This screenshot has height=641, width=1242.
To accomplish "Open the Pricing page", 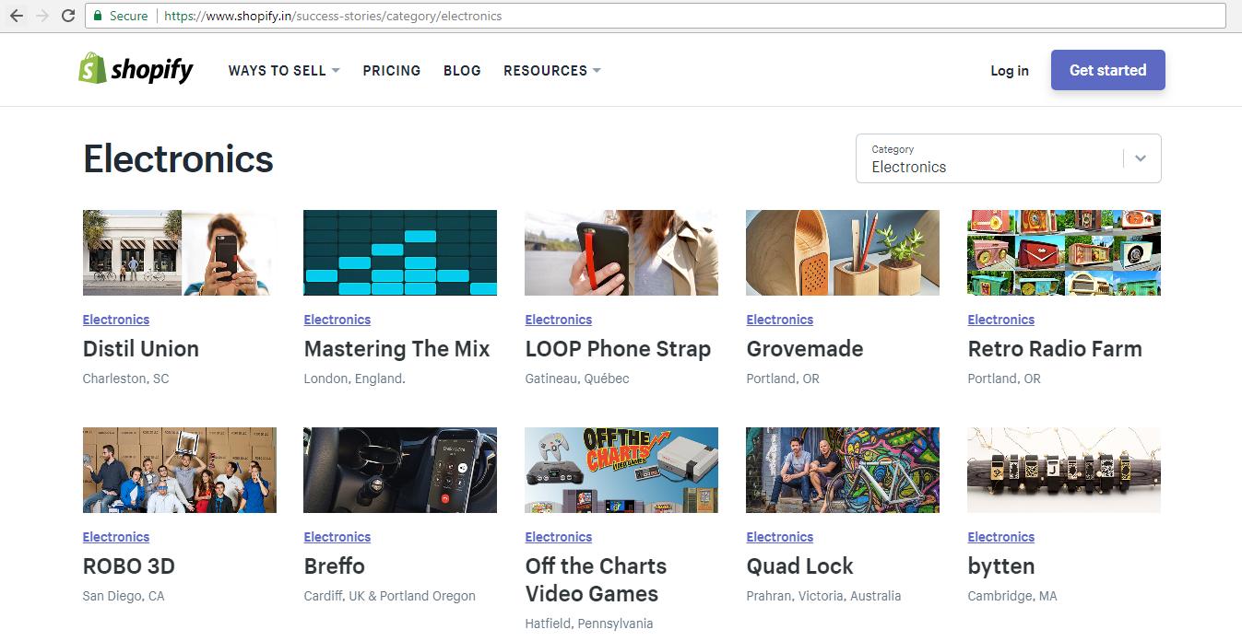I will [x=391, y=70].
